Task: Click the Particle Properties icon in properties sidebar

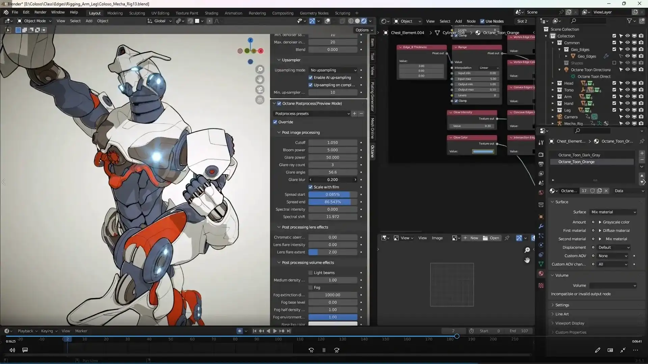Action: pyautogui.click(x=541, y=235)
